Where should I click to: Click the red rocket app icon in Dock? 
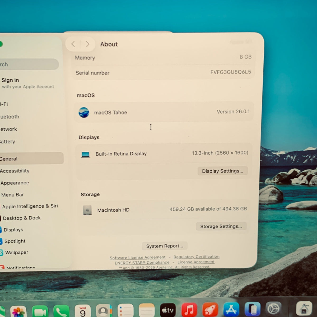point(210,309)
